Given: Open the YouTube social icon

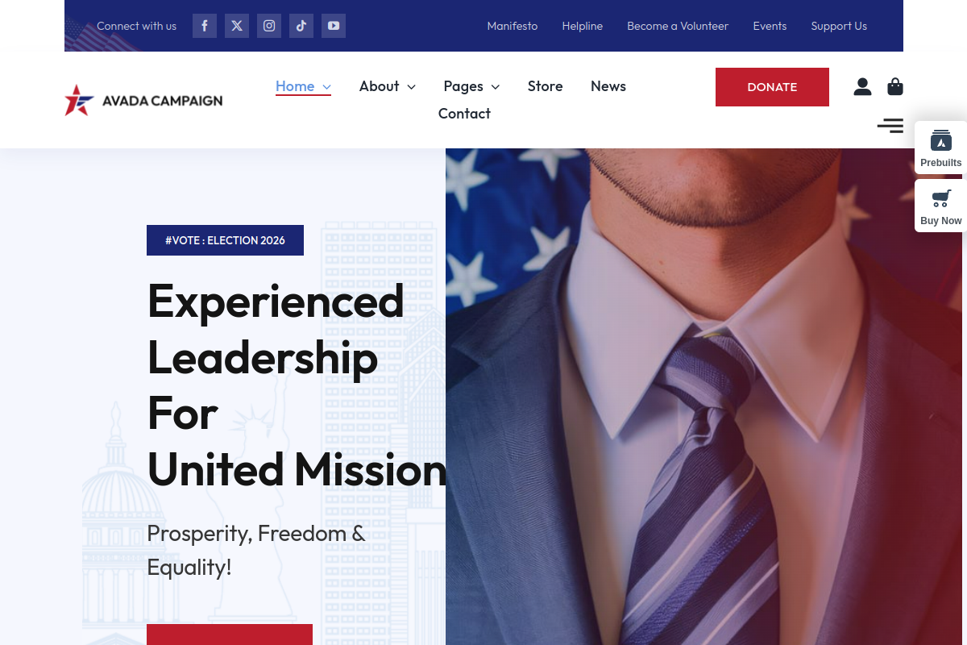Looking at the screenshot, I should pos(334,26).
